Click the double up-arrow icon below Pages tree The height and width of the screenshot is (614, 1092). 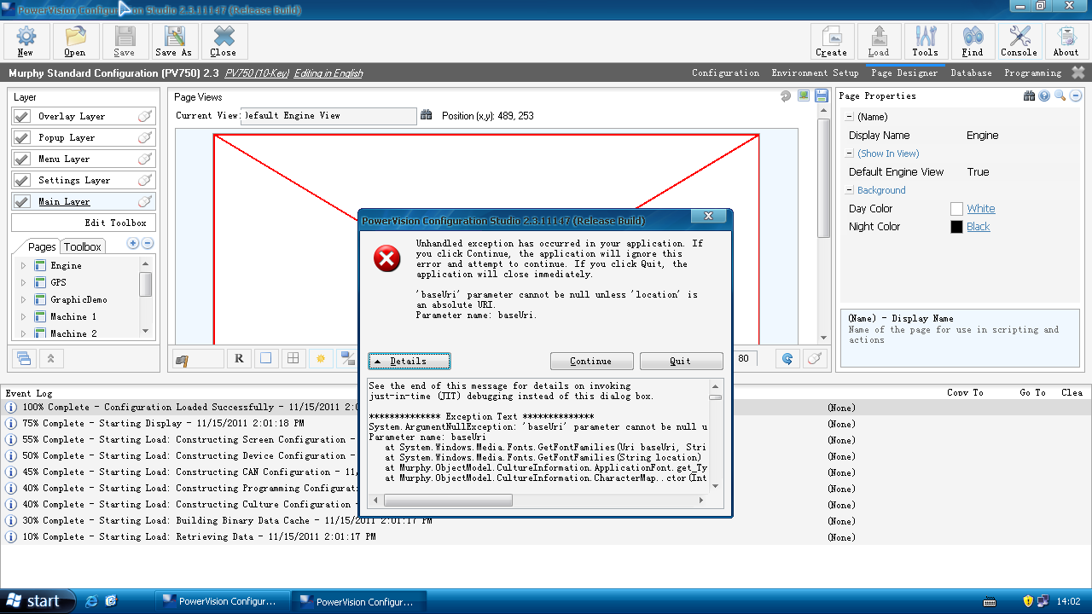pyautogui.click(x=50, y=358)
